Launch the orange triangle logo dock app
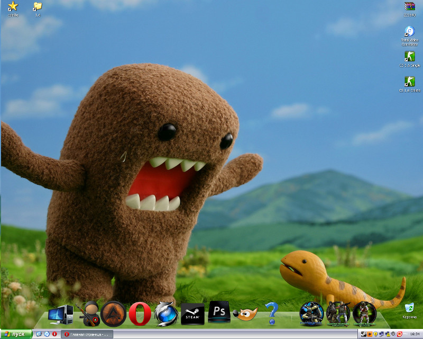The width and height of the screenshot is (423, 339). click(113, 313)
